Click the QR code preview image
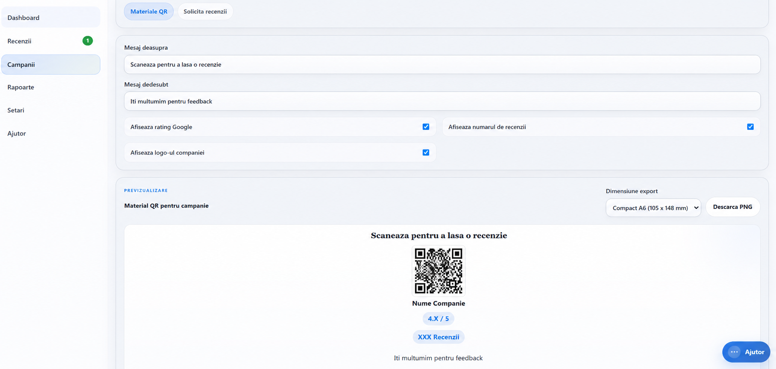Image resolution: width=776 pixels, height=369 pixels. [x=439, y=271]
